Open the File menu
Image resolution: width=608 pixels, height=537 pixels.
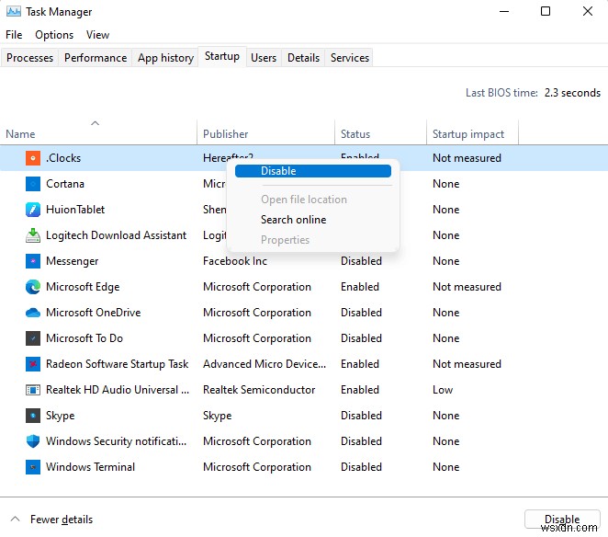pyautogui.click(x=14, y=35)
